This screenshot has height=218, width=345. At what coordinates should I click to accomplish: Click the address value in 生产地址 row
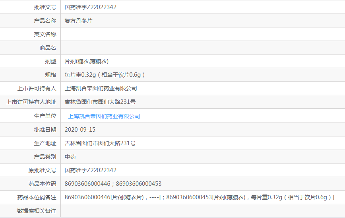pos(100,143)
